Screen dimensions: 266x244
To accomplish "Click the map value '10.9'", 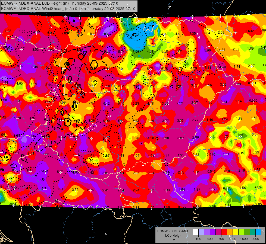I will click(78, 68).
